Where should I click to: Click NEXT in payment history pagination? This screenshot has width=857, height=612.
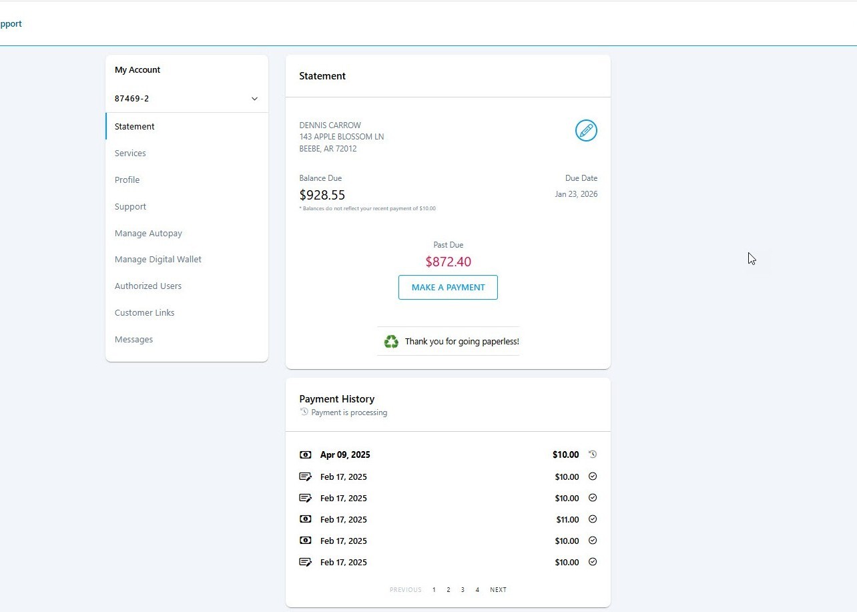tap(498, 589)
